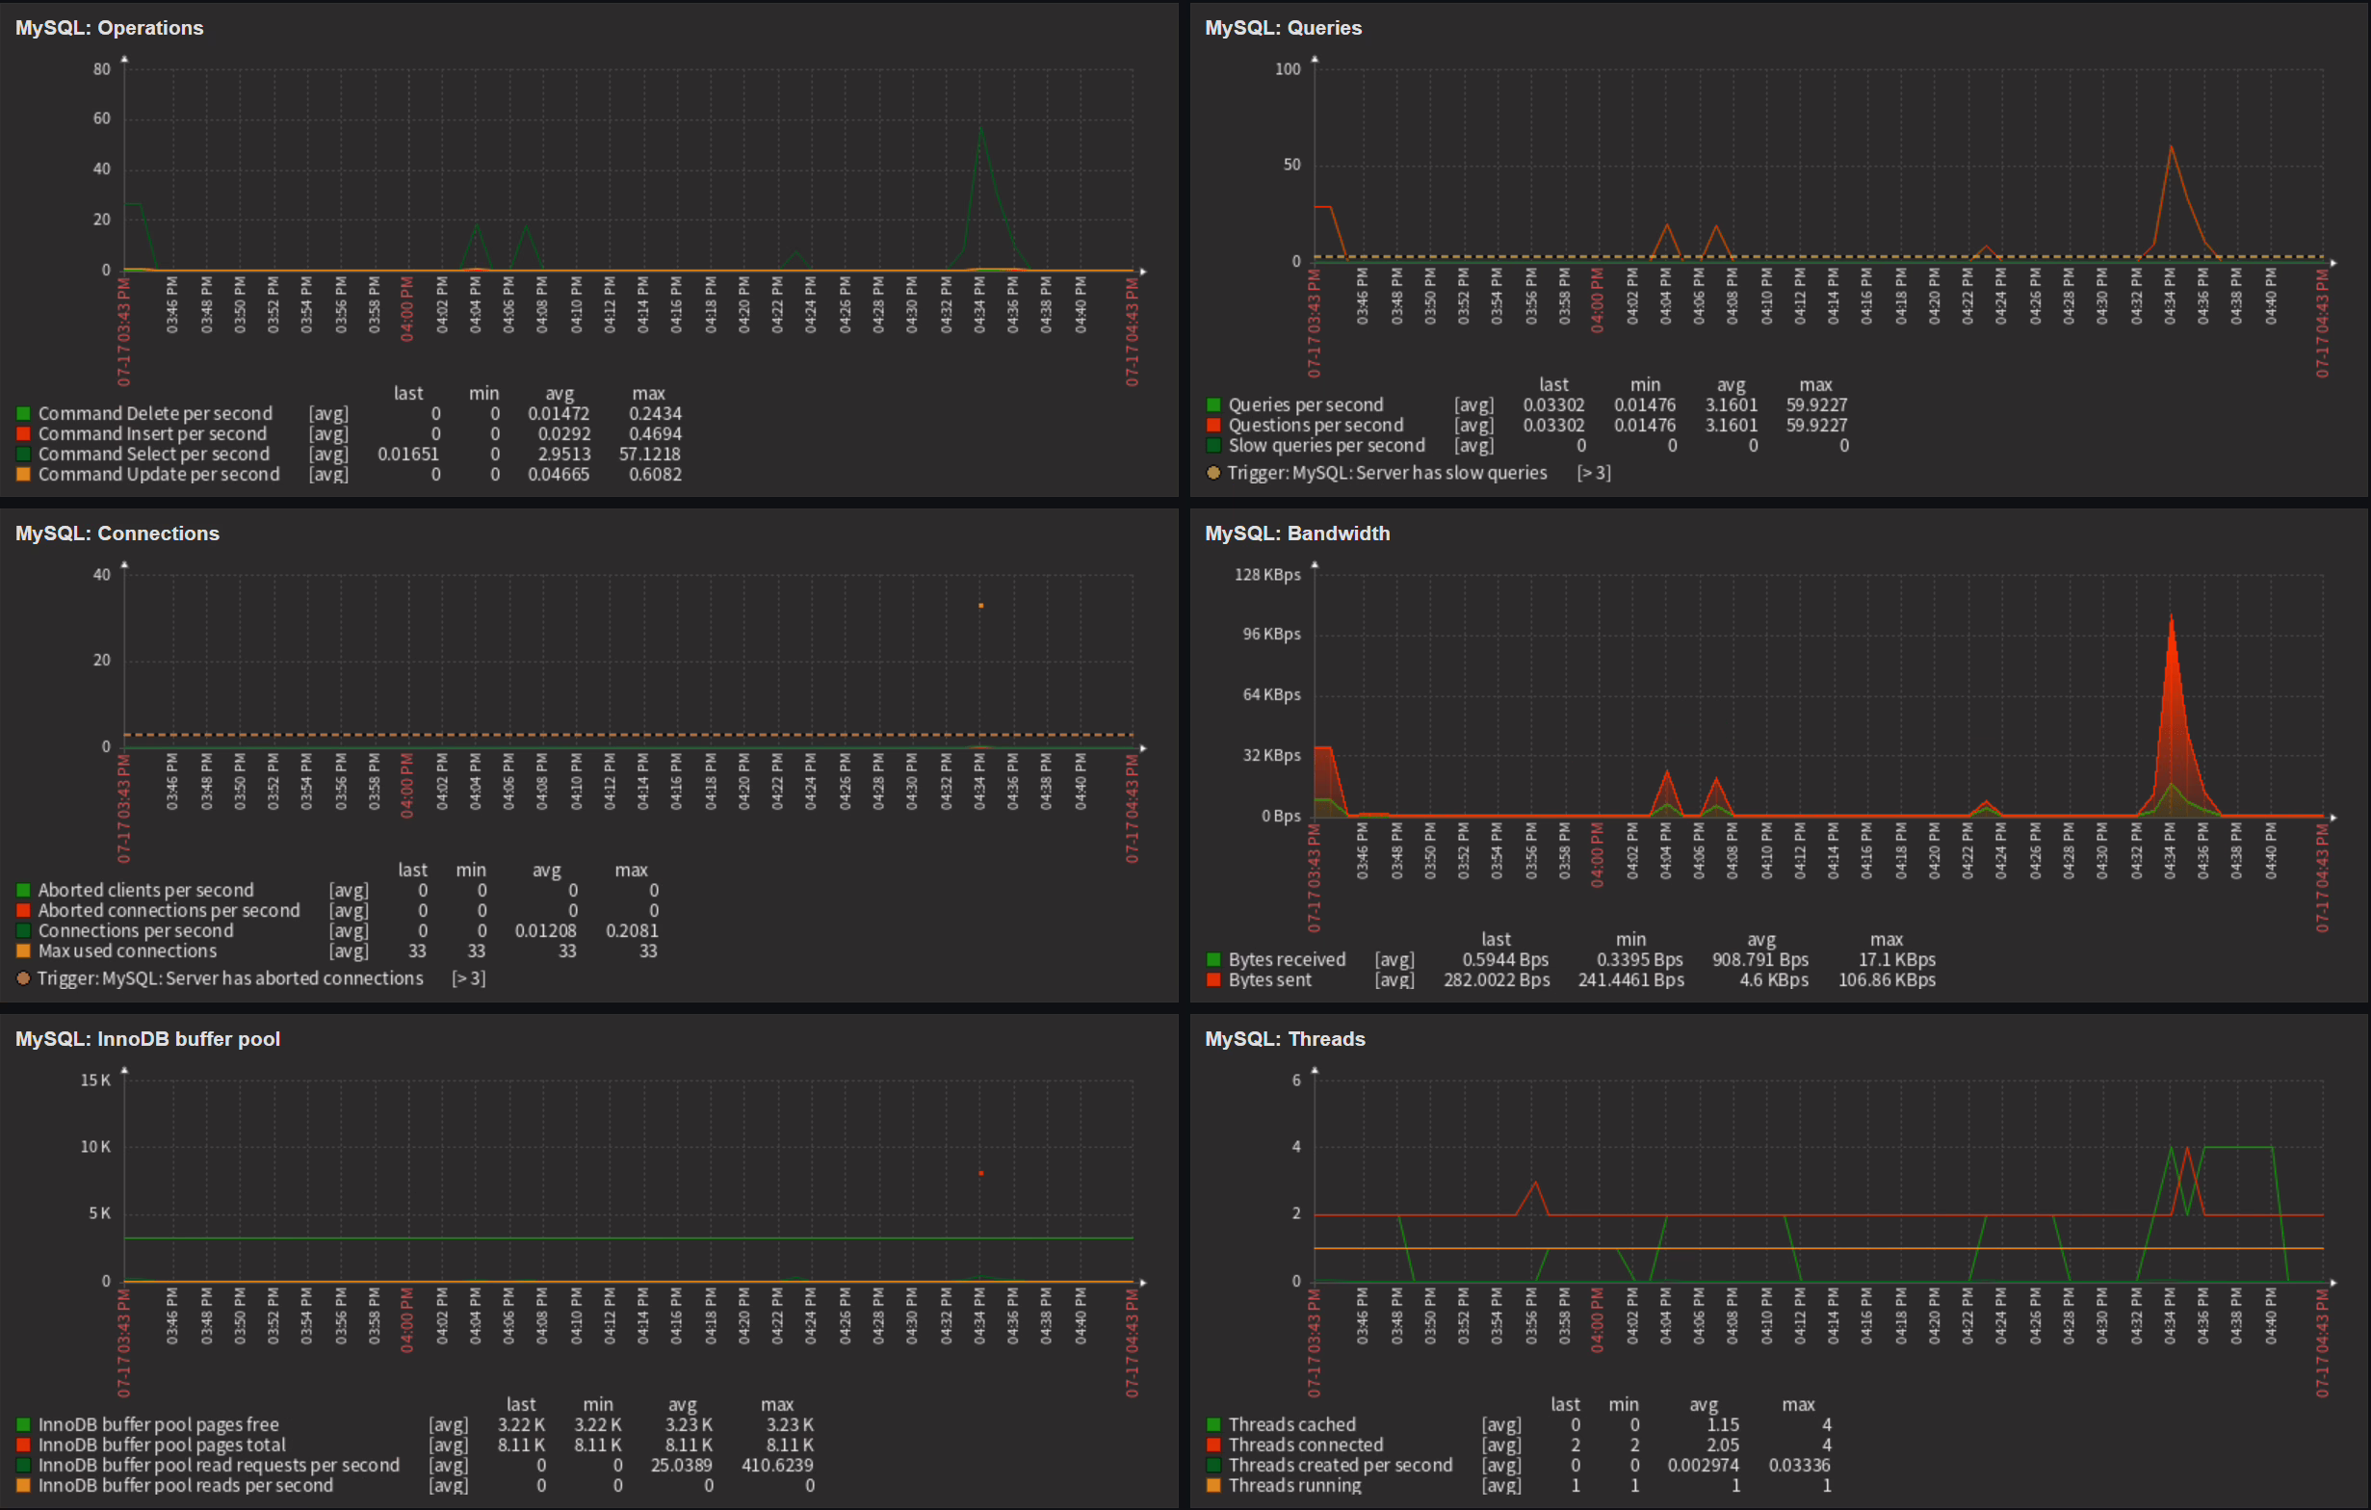2371x1510 pixels.
Task: Click the 0.03336 max threads created value
Action: pyautogui.click(x=1799, y=1465)
